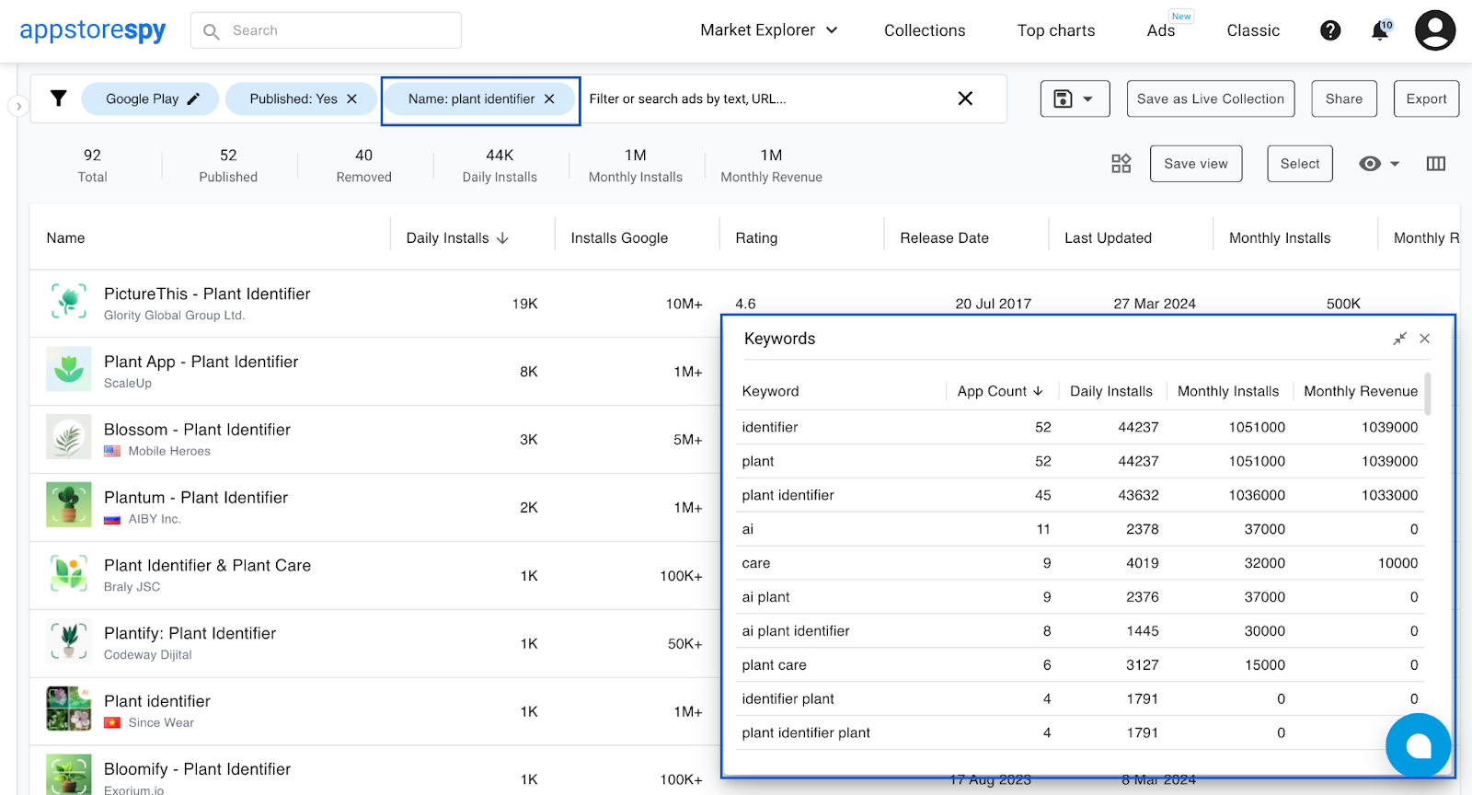Expand the Market Explorer menu

click(769, 30)
